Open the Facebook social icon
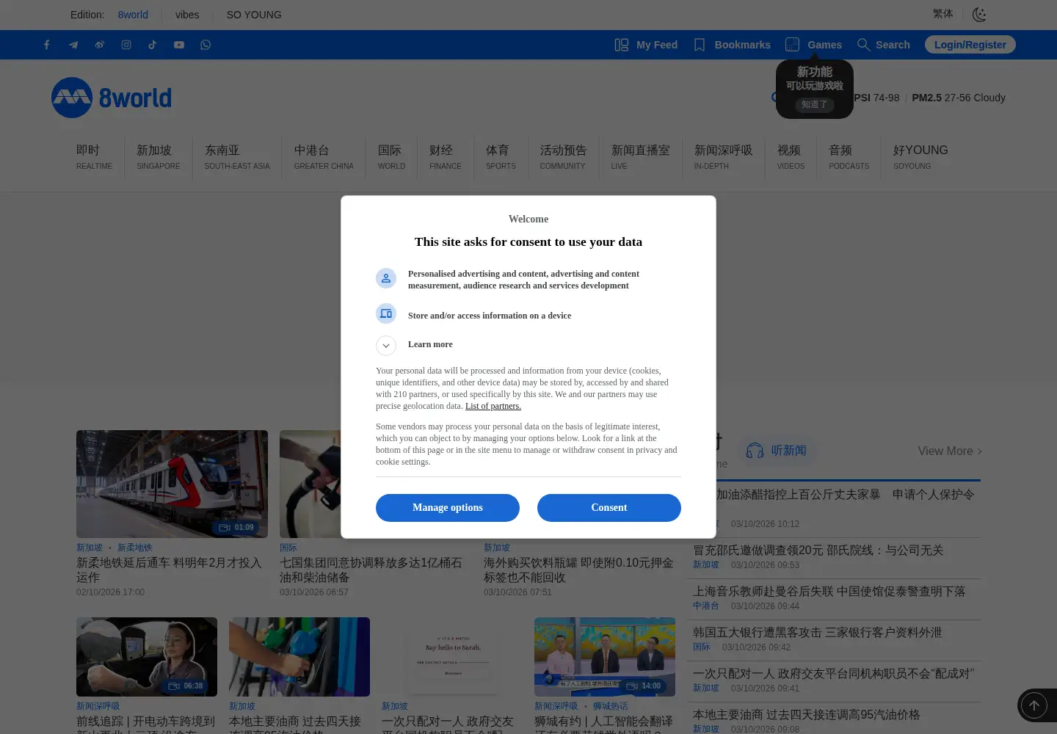Viewport: 1057px width, 734px height. tap(47, 45)
